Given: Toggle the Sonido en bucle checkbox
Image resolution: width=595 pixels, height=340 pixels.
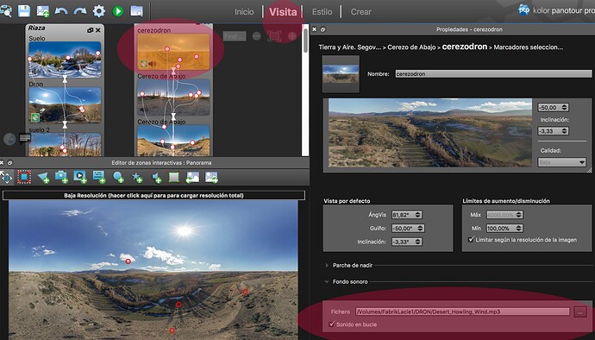Looking at the screenshot, I should 332,324.
